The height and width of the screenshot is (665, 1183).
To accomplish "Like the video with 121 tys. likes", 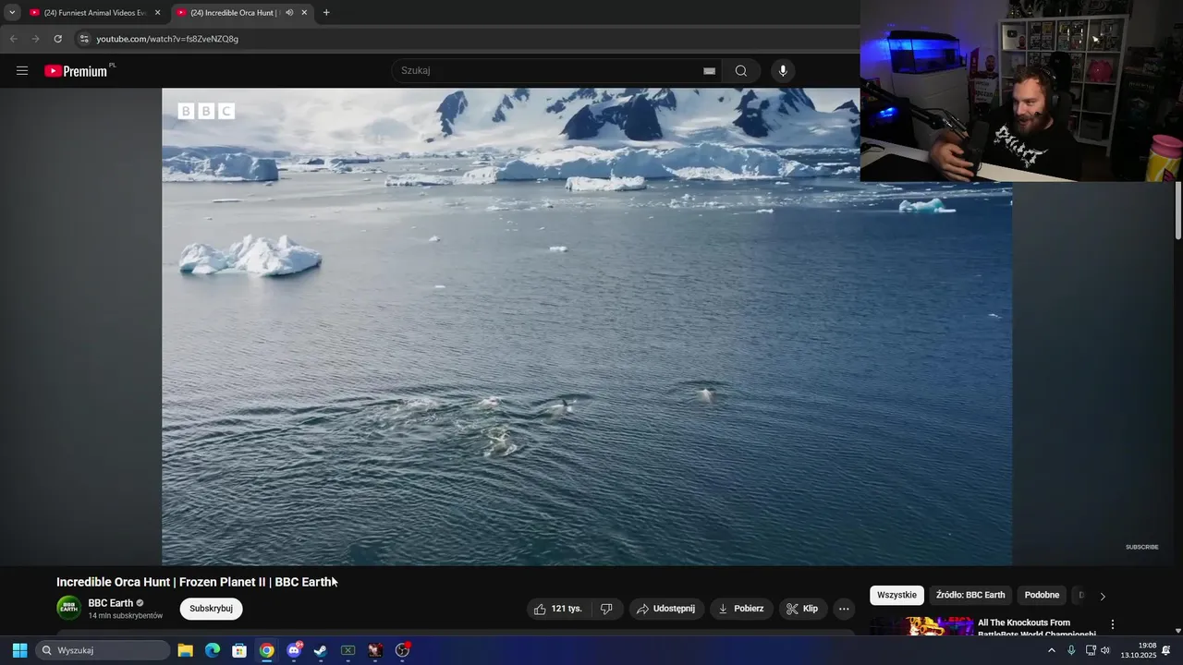I will 559,609.
